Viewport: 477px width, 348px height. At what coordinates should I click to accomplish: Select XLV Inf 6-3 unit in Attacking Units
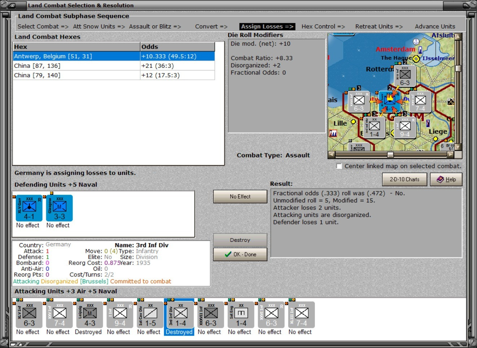[29, 315]
